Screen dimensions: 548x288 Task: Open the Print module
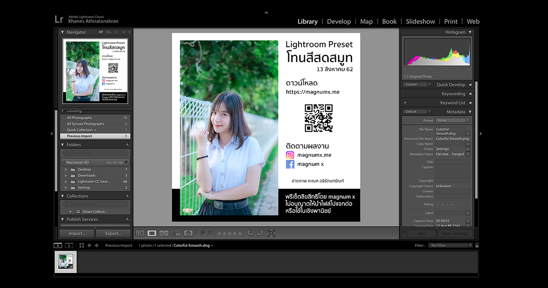[451, 21]
